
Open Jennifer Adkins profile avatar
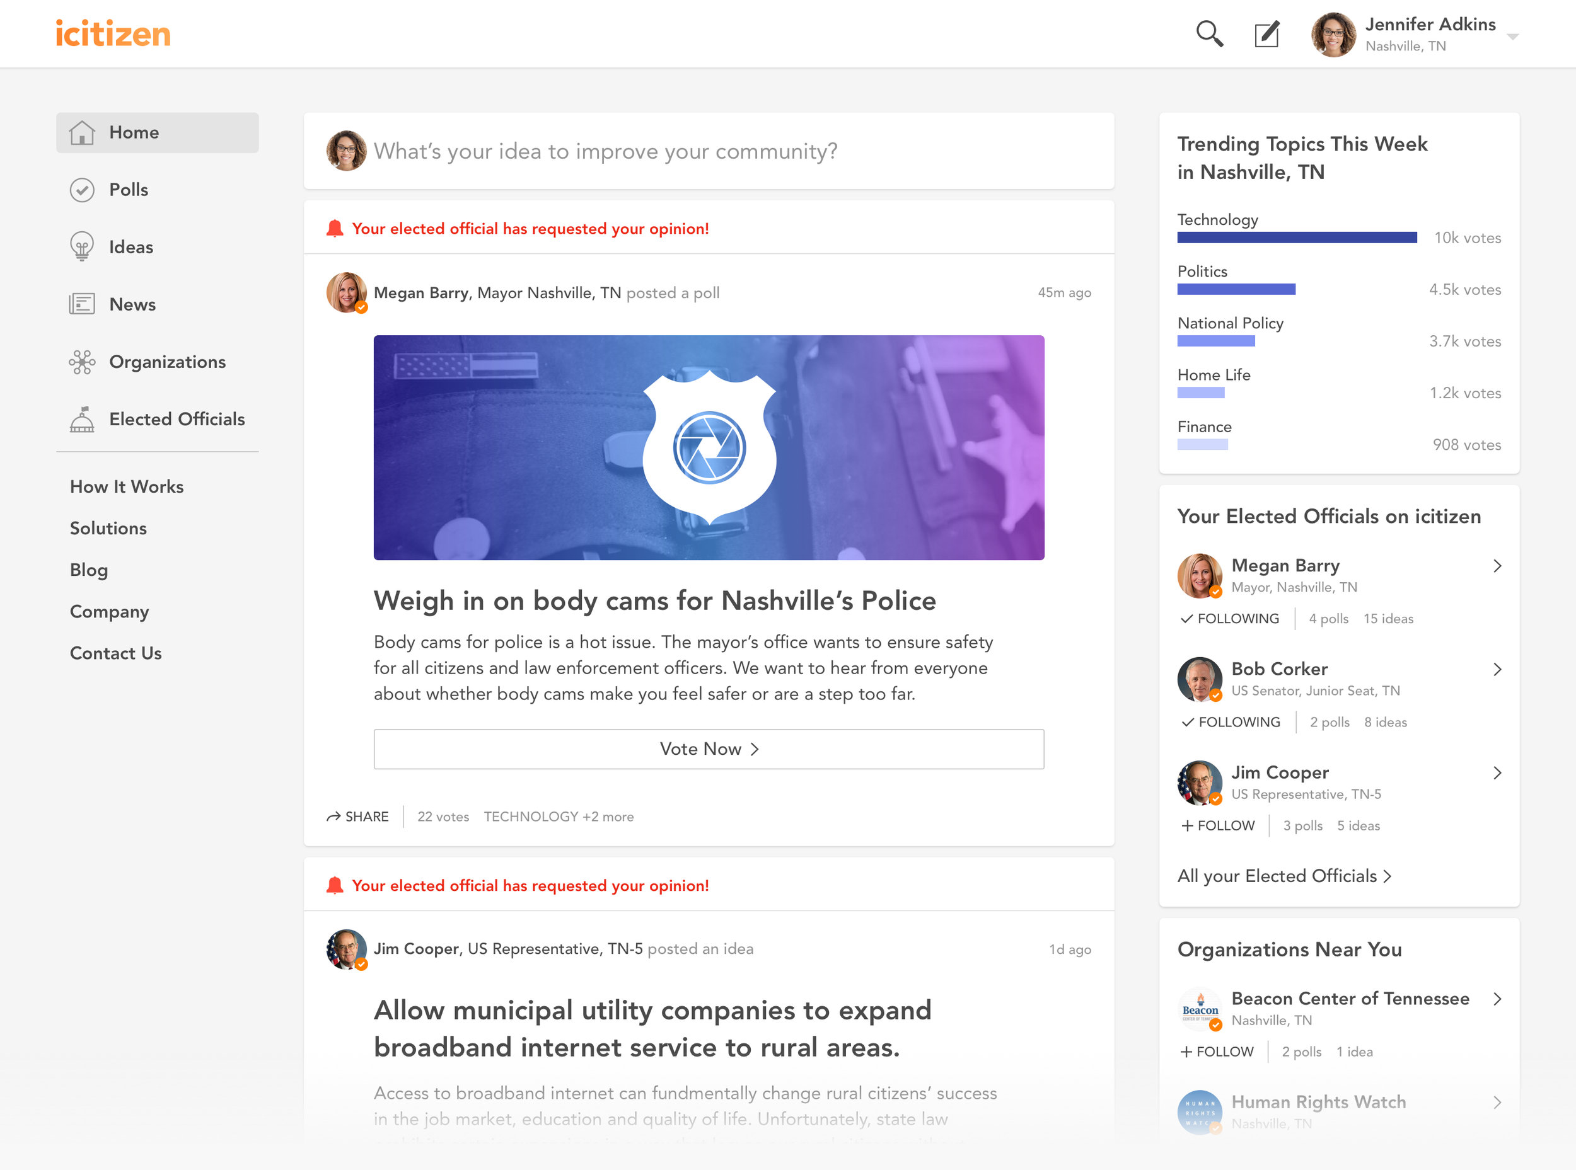1333,35
